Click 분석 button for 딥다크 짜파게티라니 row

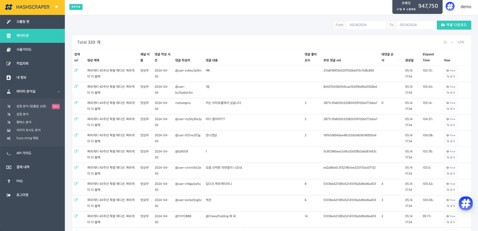click(451, 190)
